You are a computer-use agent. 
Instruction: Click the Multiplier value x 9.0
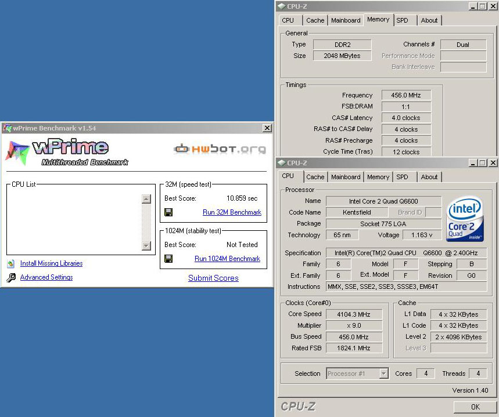tap(354, 325)
